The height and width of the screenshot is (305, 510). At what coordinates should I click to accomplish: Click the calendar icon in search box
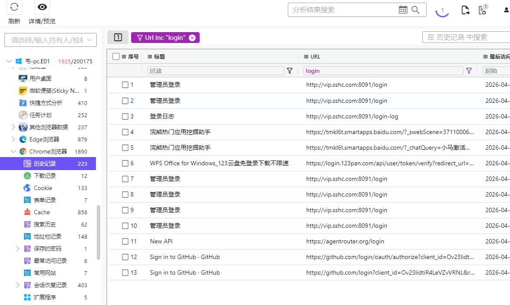(x=403, y=10)
